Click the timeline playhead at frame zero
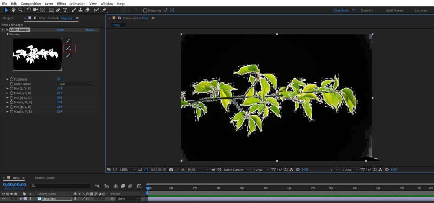This screenshot has width=434, height=203. pyautogui.click(x=148, y=187)
